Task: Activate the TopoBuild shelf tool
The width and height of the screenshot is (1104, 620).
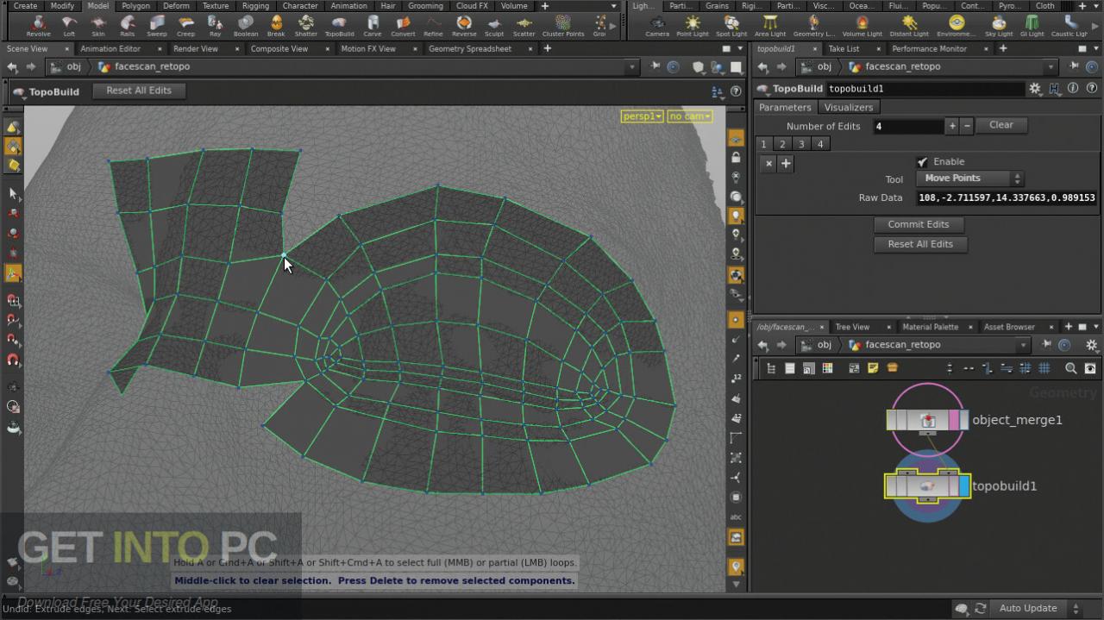Action: click(339, 26)
